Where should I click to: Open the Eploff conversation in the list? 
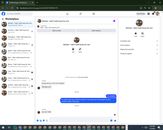tap(17, 52)
